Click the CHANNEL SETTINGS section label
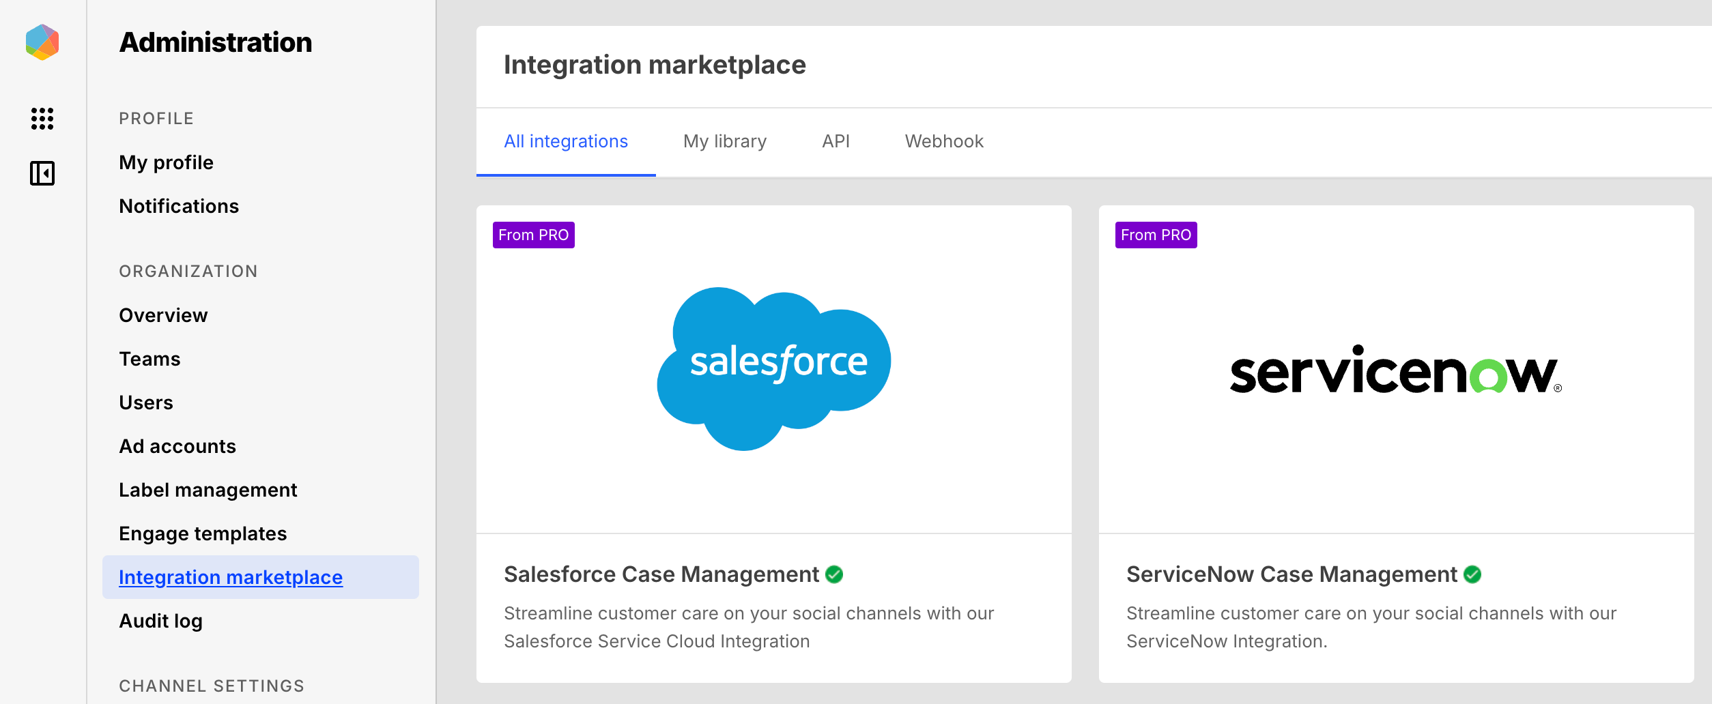This screenshot has width=1712, height=704. pos(212,686)
